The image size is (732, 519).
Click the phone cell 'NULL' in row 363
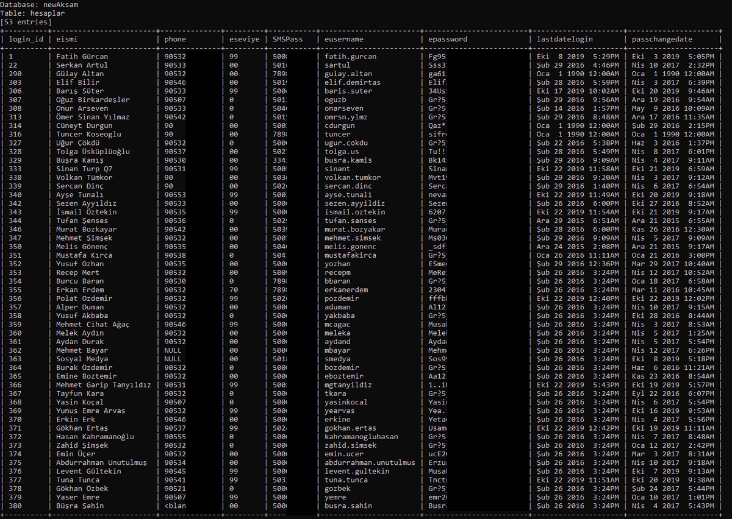(173, 359)
